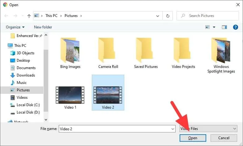Select the Saved Pictures folder
Viewport: 243px width, 146px height.
pyautogui.click(x=146, y=53)
